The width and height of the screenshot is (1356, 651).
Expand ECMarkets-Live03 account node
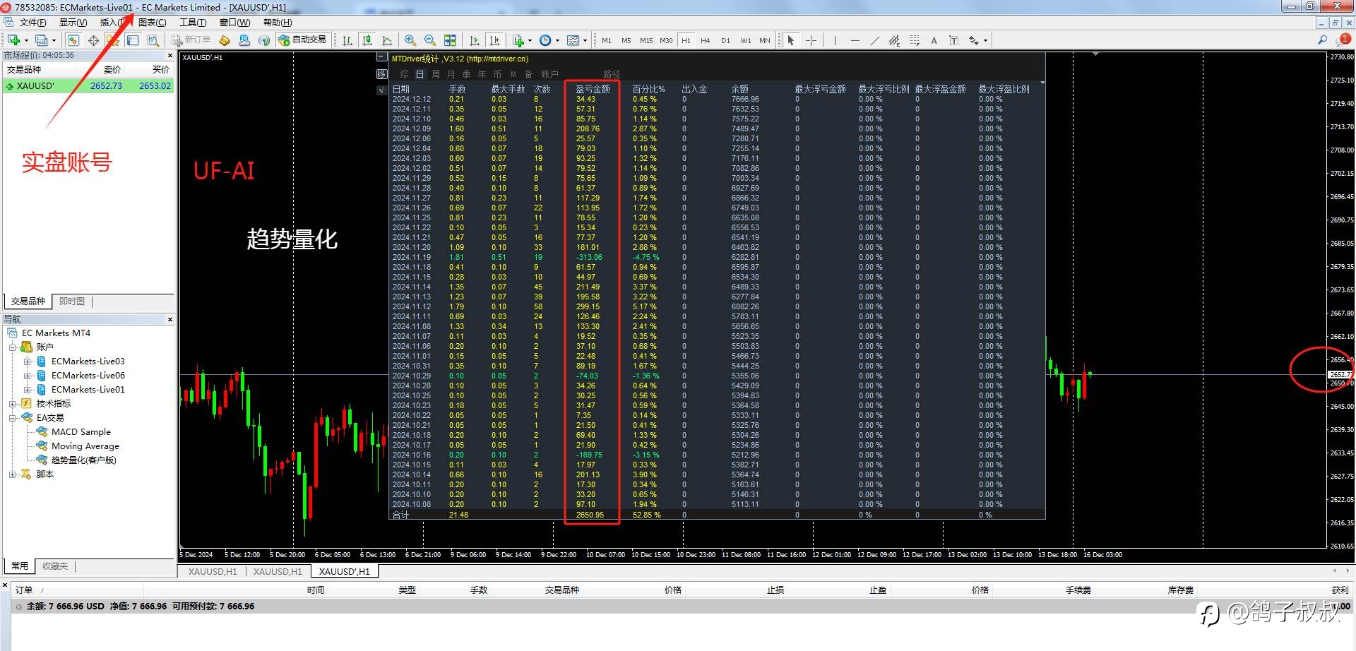[27, 362]
